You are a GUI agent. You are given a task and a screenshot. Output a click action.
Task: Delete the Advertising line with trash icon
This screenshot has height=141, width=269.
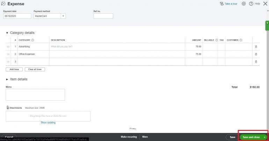(x=256, y=46)
